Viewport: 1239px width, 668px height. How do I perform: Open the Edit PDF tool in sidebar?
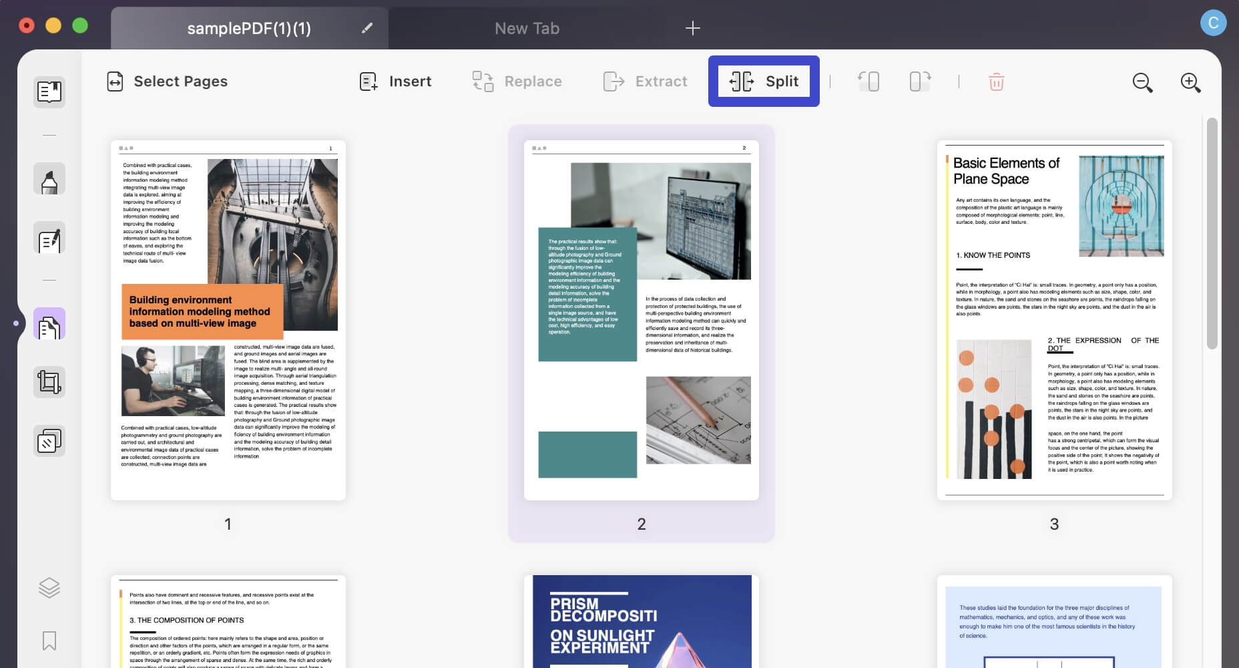click(x=49, y=238)
